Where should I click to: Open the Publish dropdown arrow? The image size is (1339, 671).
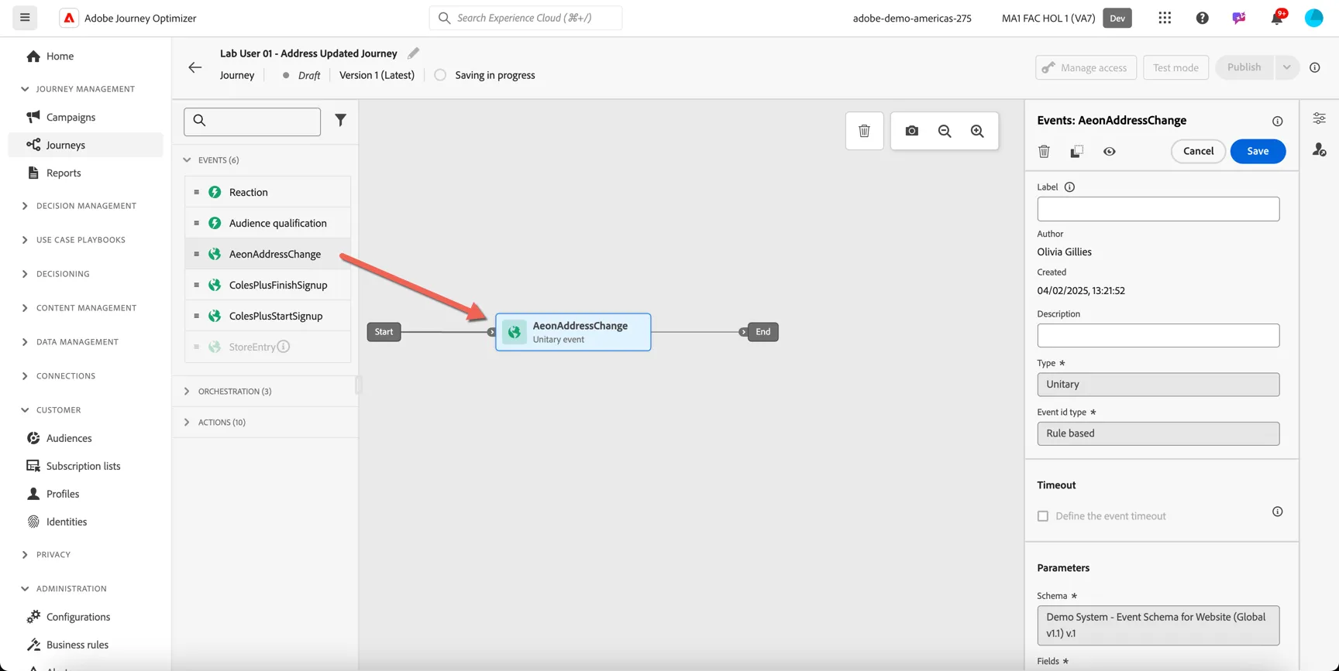tap(1286, 67)
